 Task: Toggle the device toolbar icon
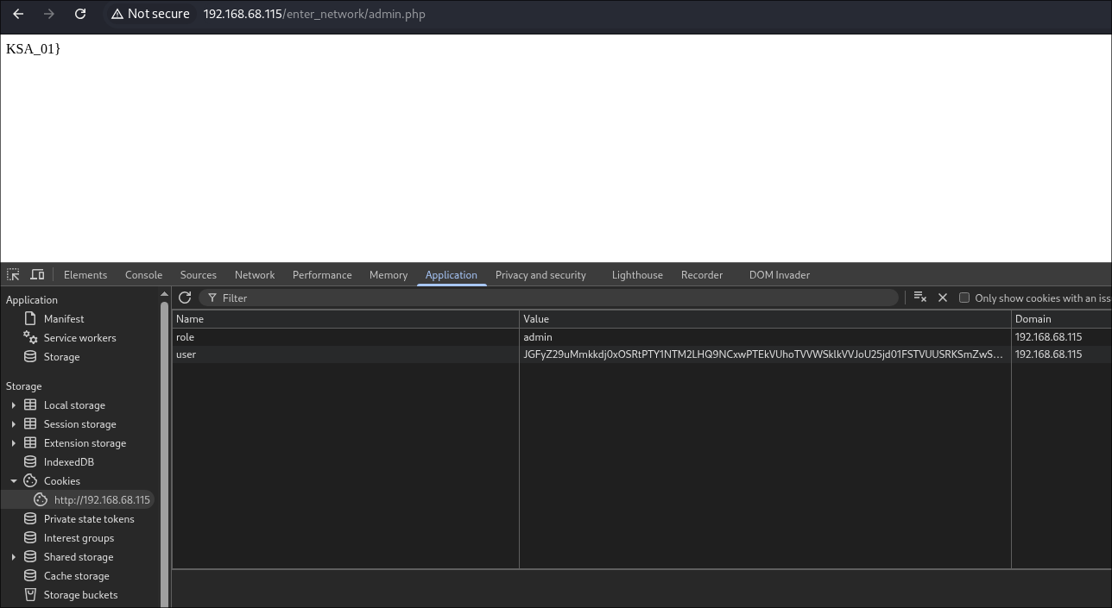tap(37, 275)
